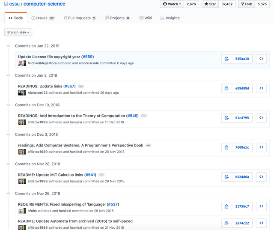Open 'Update License file copyright year' commit

[49, 57]
